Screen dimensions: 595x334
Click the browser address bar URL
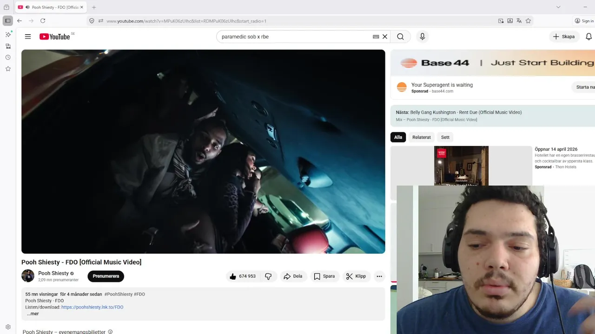[x=186, y=21]
